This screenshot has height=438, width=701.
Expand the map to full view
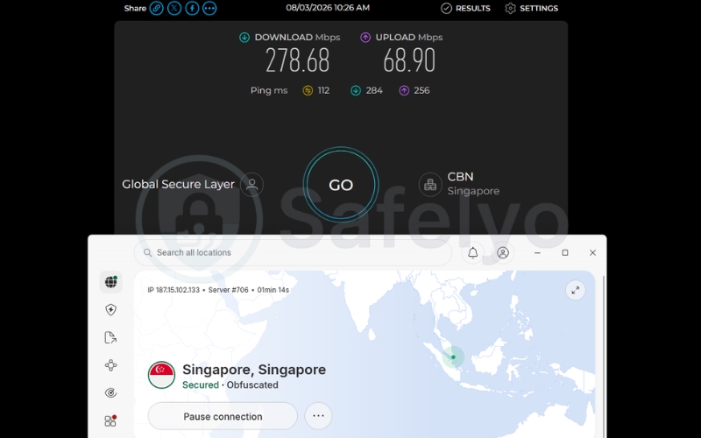point(576,290)
